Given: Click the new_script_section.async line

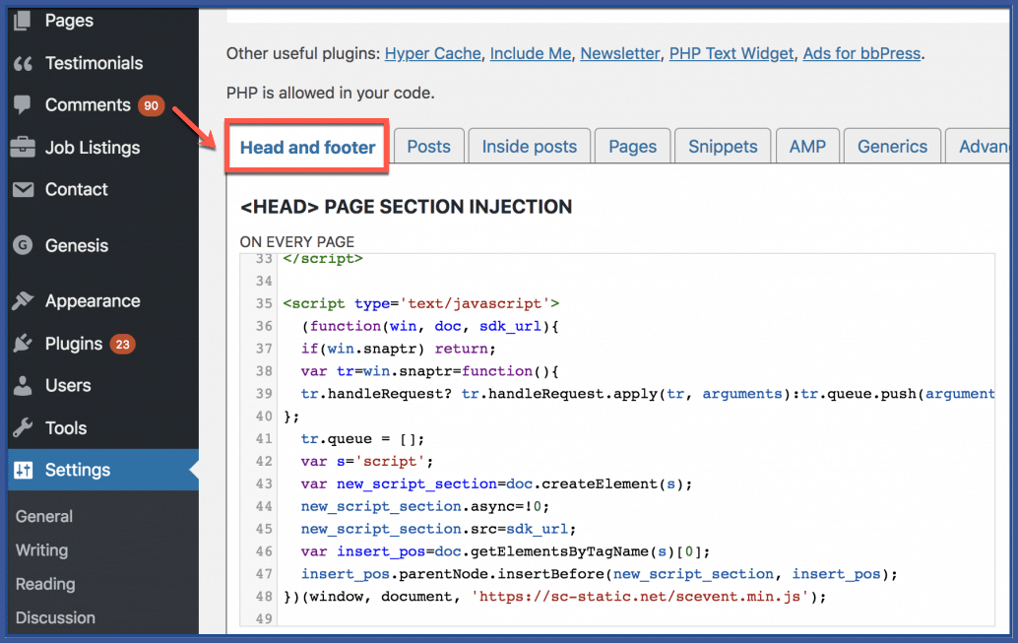Looking at the screenshot, I should [x=424, y=506].
